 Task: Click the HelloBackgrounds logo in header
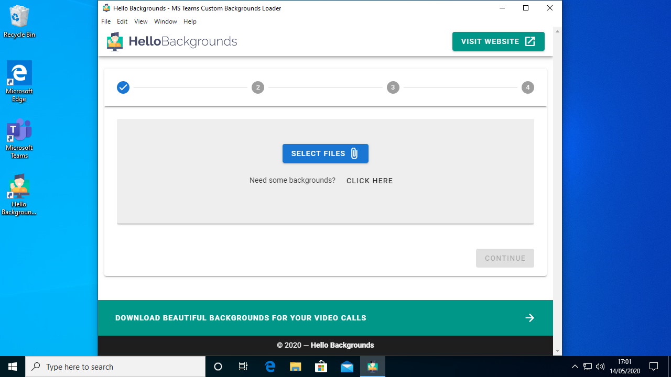click(x=172, y=41)
